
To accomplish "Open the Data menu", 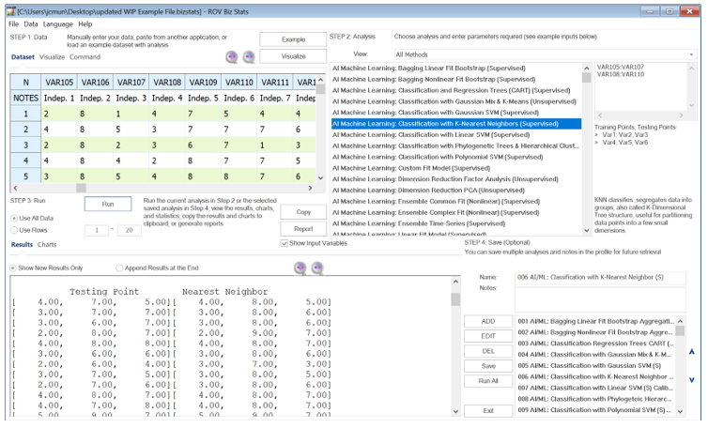I will (31, 23).
